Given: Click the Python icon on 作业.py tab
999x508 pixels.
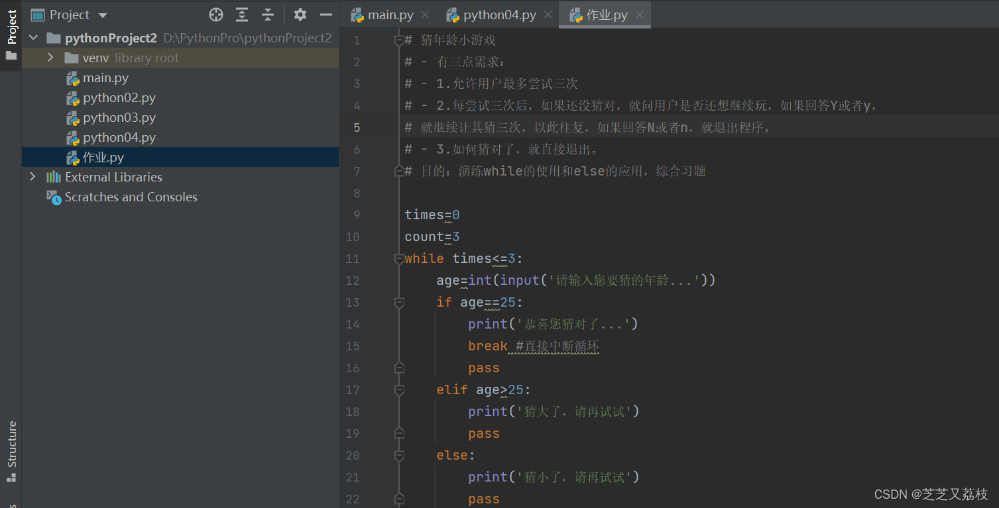Looking at the screenshot, I should pos(575,15).
